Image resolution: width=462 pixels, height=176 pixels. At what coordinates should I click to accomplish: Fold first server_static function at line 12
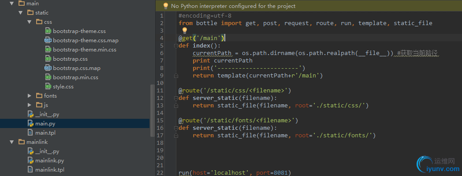(x=176, y=98)
